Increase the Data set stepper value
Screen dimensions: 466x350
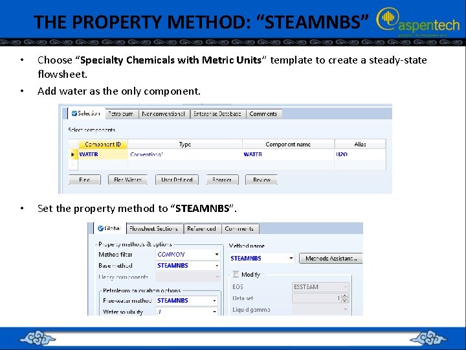tap(345, 296)
